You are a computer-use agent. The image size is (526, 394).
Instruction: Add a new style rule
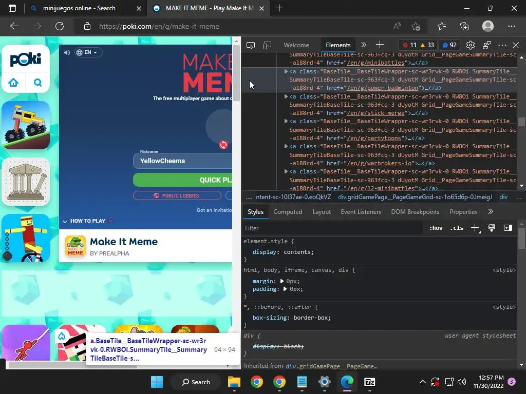pyautogui.click(x=475, y=228)
